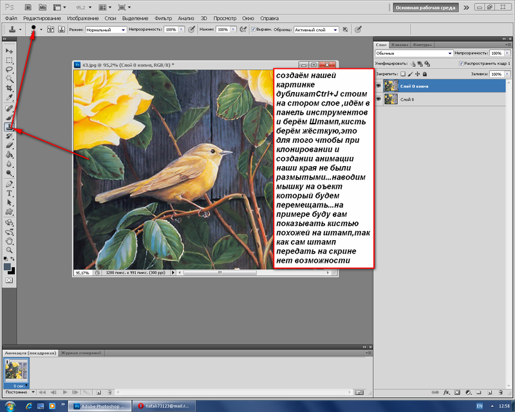Select the Move tool

[9, 50]
